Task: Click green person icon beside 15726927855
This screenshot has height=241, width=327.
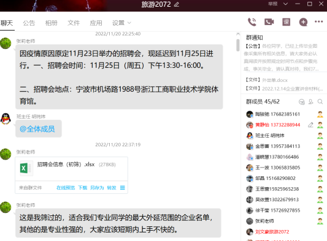Action: coord(320,210)
